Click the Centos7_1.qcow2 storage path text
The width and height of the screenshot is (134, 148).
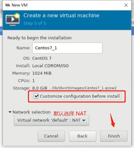(x=82, y=88)
